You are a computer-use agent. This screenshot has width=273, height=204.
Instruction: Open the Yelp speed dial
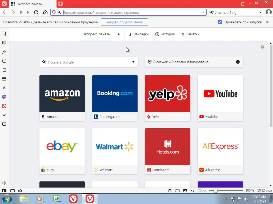[x=168, y=98]
